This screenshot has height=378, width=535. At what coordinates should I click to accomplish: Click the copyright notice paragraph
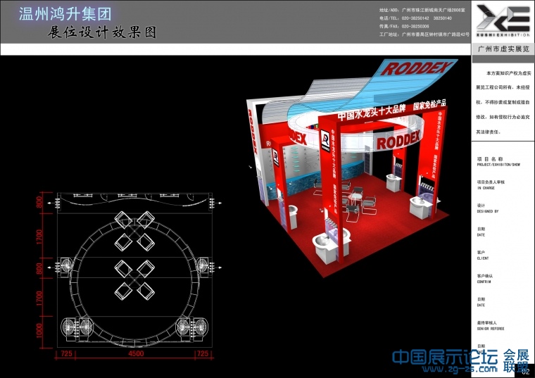click(x=503, y=102)
